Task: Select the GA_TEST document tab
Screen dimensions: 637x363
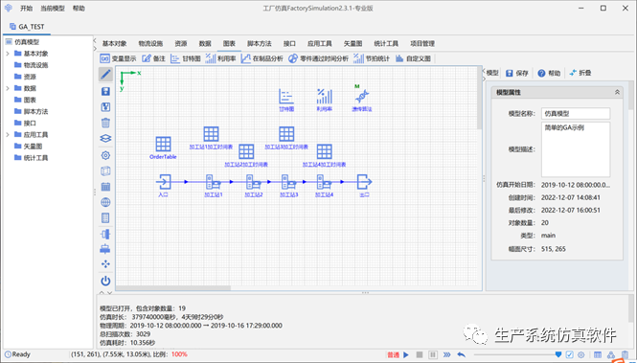Action: (x=27, y=27)
